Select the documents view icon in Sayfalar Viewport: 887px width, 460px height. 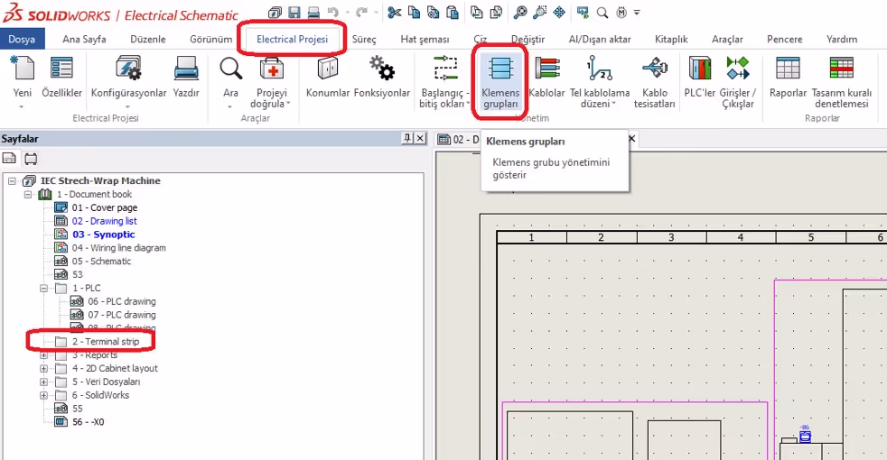(10, 159)
